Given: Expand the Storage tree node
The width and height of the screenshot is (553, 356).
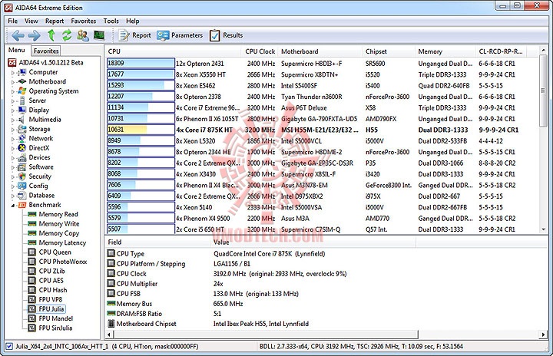Looking at the screenshot, I should click(x=13, y=130).
